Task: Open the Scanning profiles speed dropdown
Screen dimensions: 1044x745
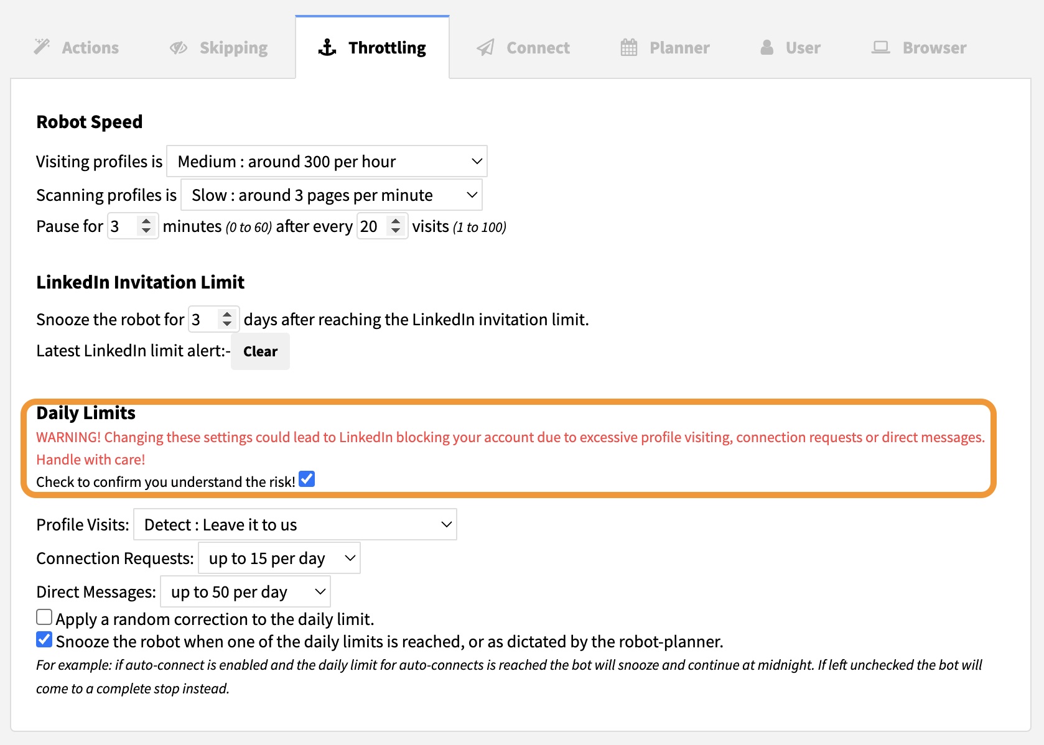Action: pos(332,195)
